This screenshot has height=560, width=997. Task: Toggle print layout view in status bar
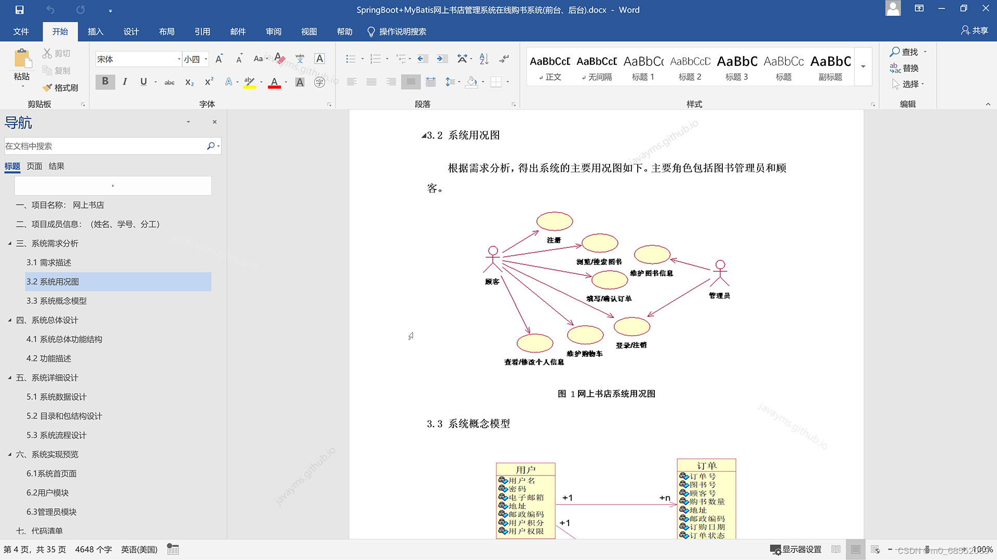coord(856,549)
